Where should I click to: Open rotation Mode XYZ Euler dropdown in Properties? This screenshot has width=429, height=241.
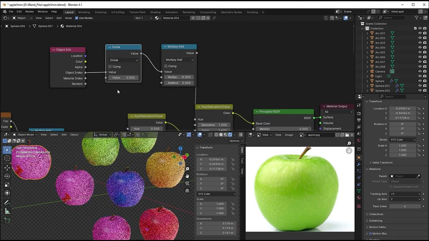click(x=403, y=140)
